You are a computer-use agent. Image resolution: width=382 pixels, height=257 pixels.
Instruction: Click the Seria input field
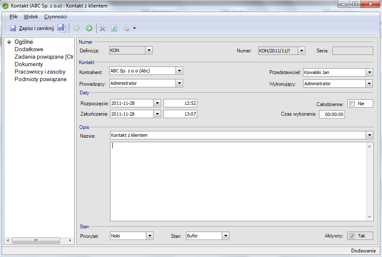click(x=352, y=51)
